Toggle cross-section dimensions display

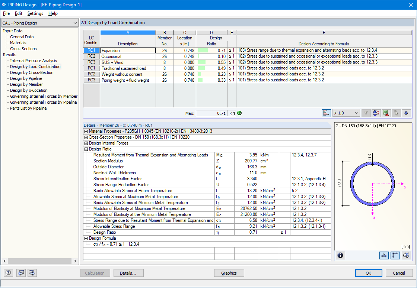pyautogui.click(x=384, y=255)
